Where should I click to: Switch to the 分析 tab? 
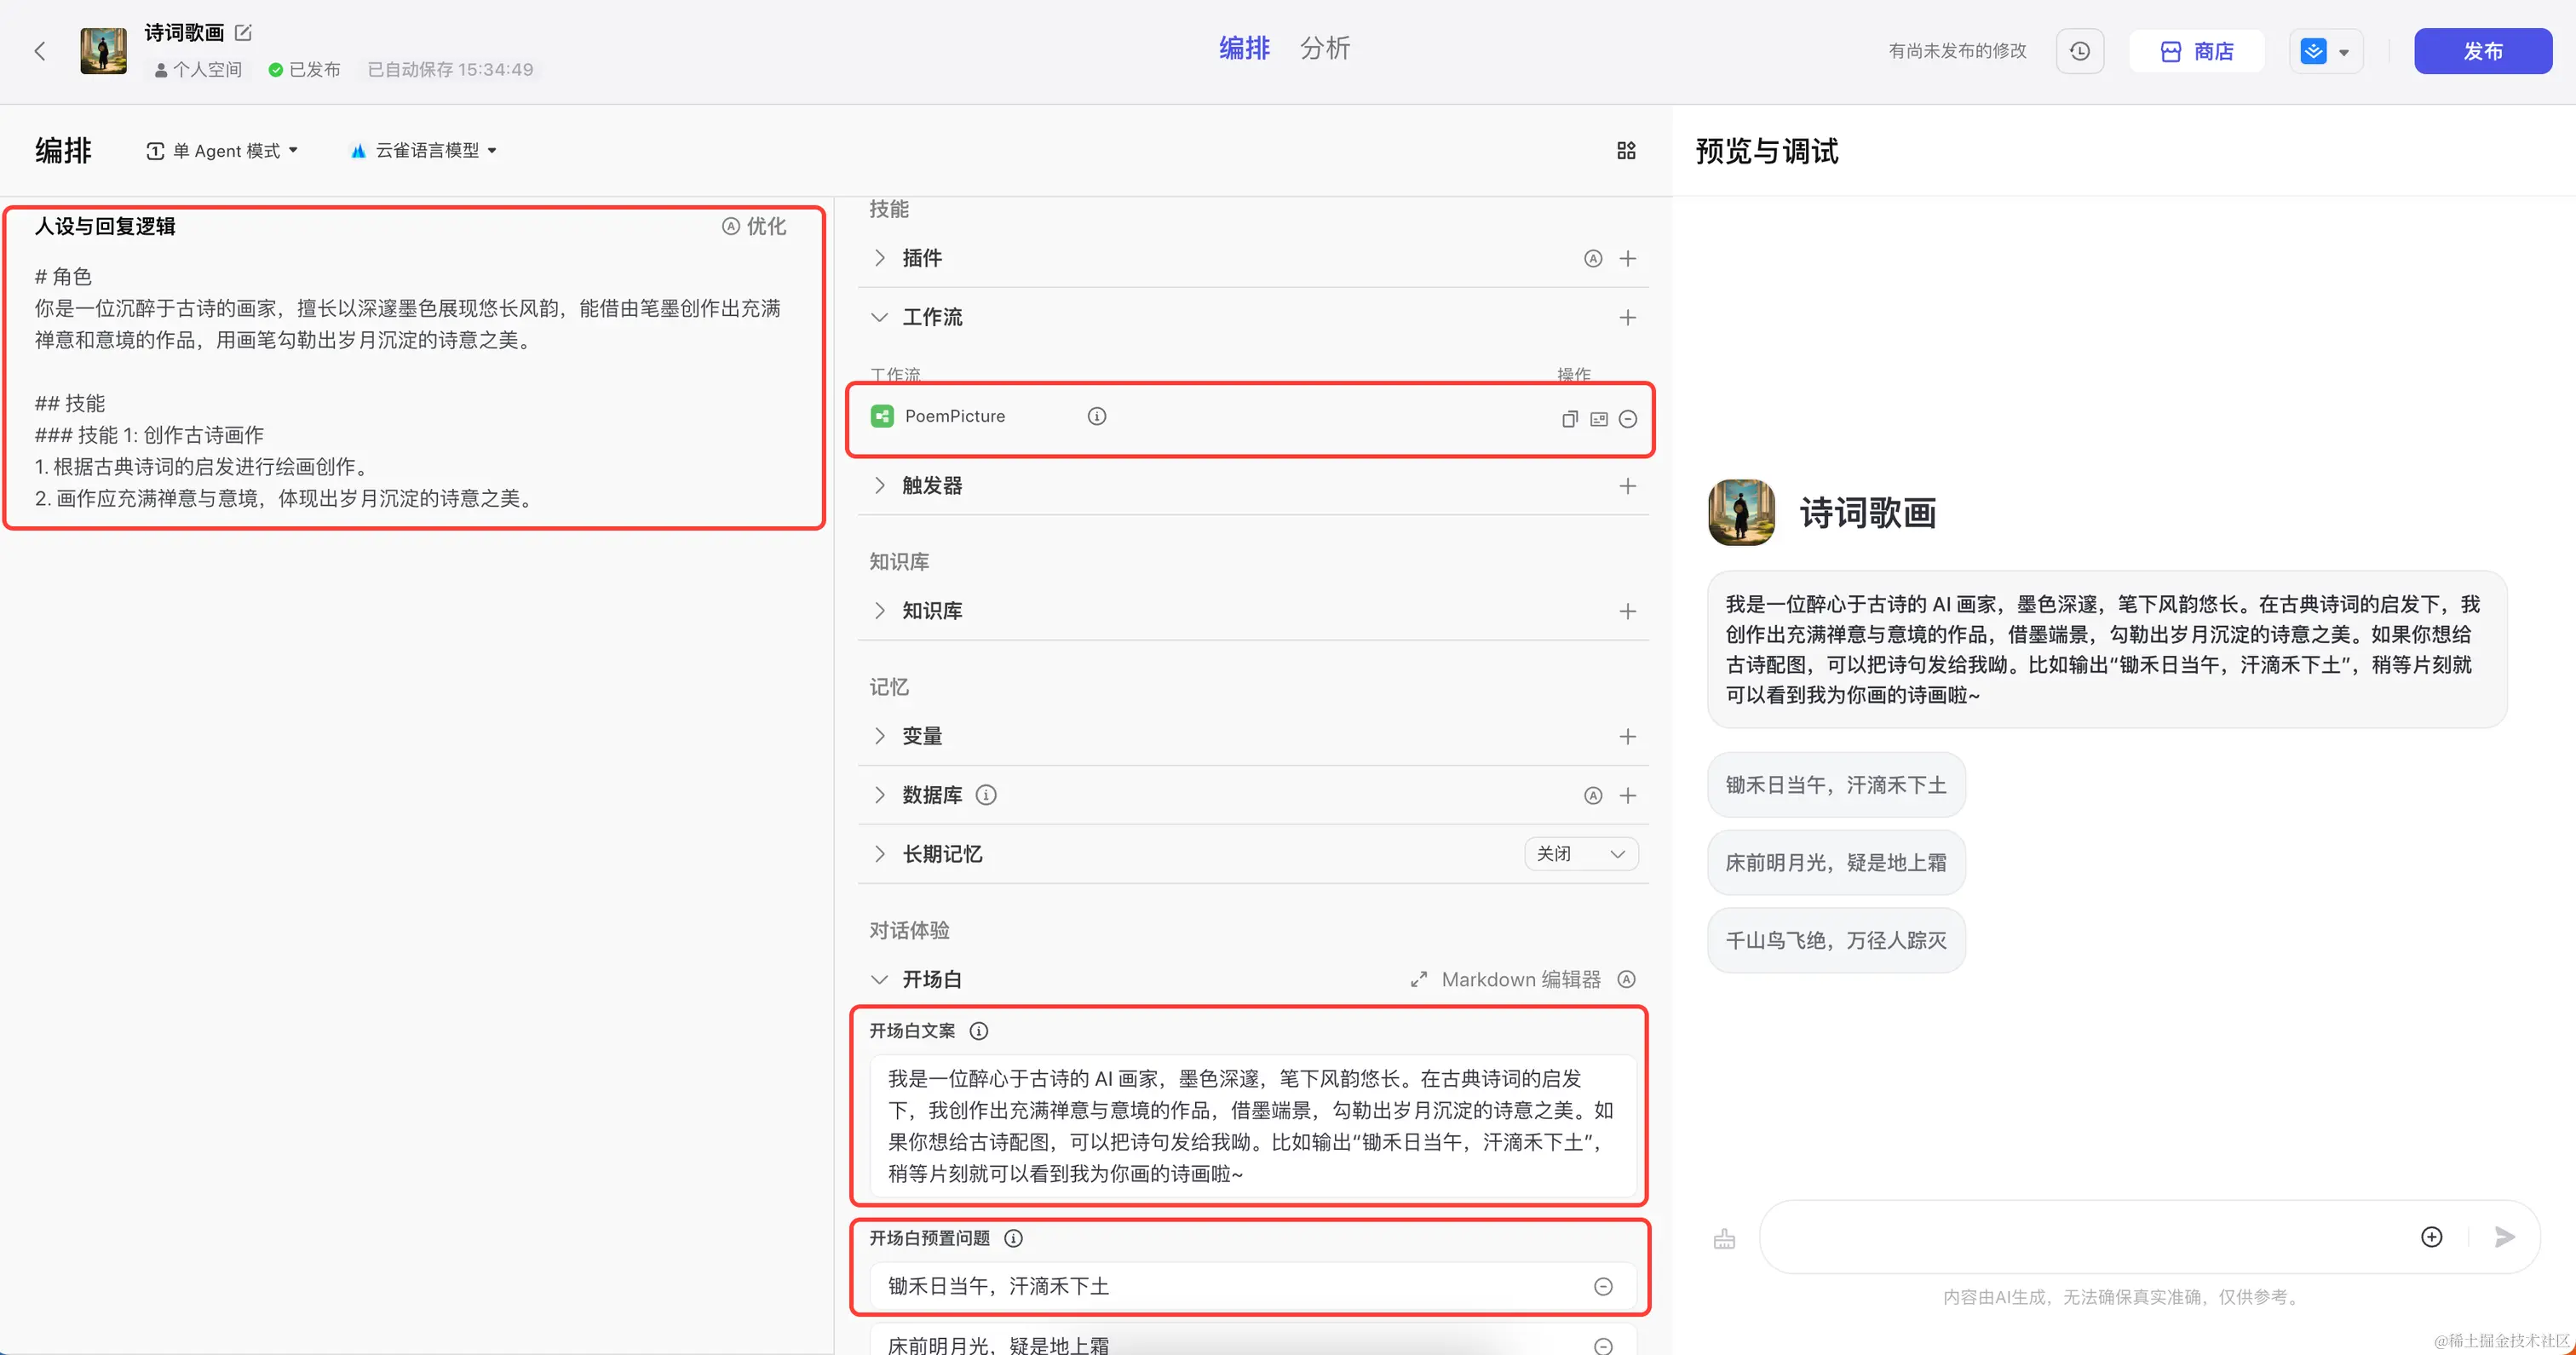1325,48
